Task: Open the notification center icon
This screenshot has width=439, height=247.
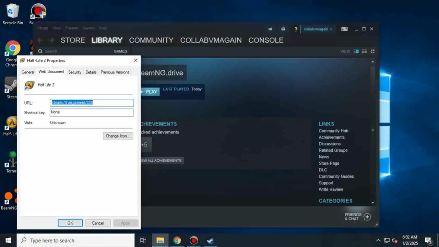Action: (428, 240)
